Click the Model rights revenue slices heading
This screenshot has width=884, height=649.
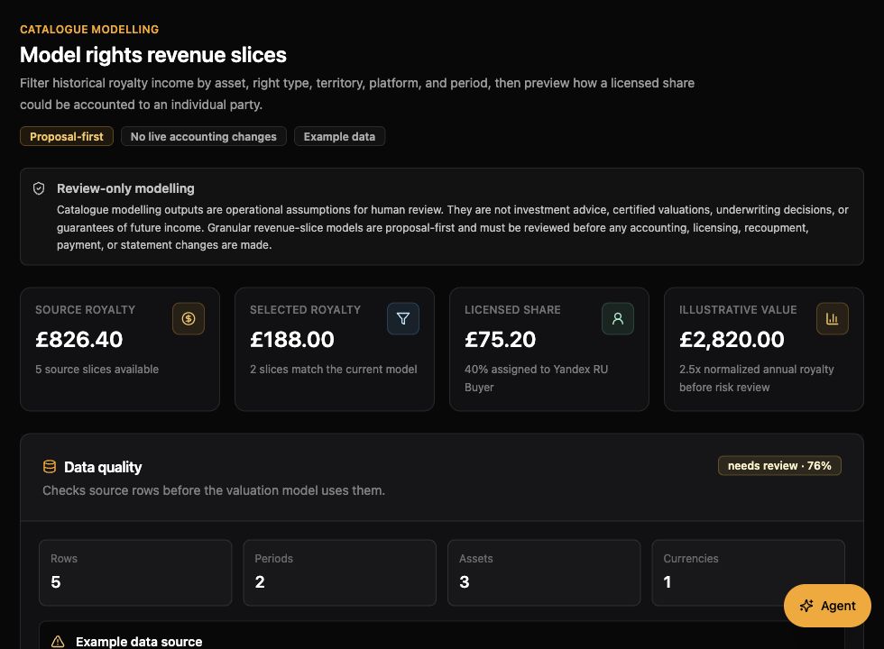point(153,55)
